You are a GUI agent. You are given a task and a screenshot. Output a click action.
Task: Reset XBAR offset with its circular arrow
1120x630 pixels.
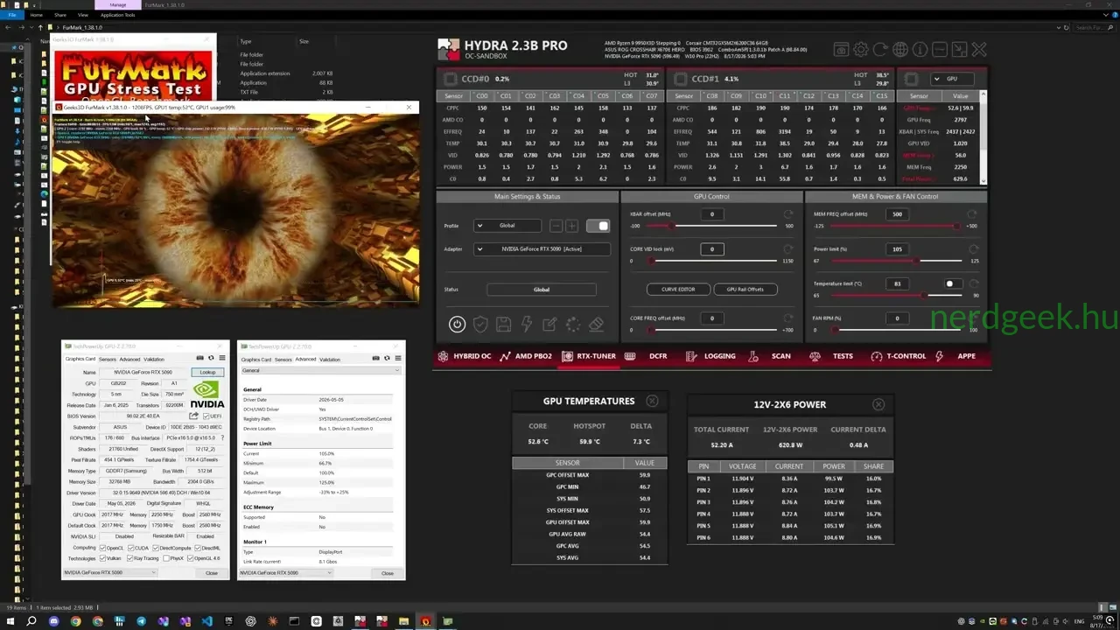(x=788, y=214)
